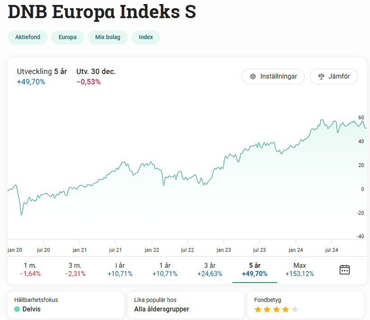
Task: Open the Hållbarhetsfokus info card
Action: [x=65, y=305]
